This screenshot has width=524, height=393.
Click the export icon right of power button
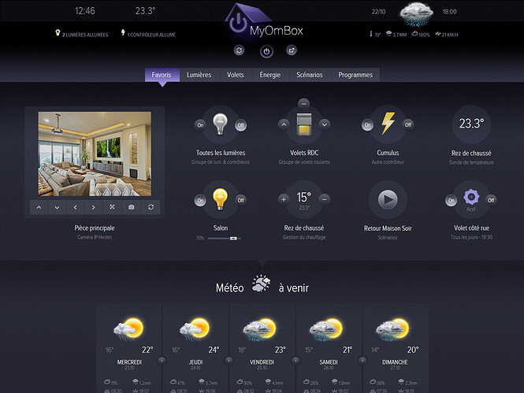pyautogui.click(x=292, y=50)
